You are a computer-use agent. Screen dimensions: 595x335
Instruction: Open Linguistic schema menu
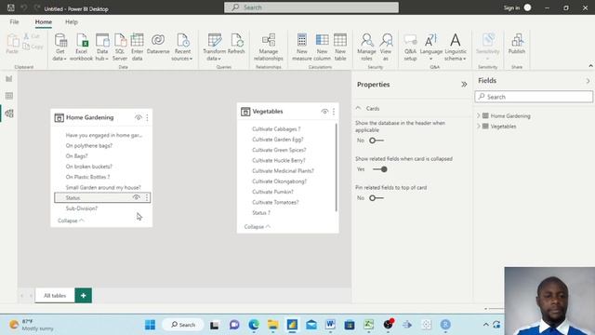pyautogui.click(x=456, y=47)
